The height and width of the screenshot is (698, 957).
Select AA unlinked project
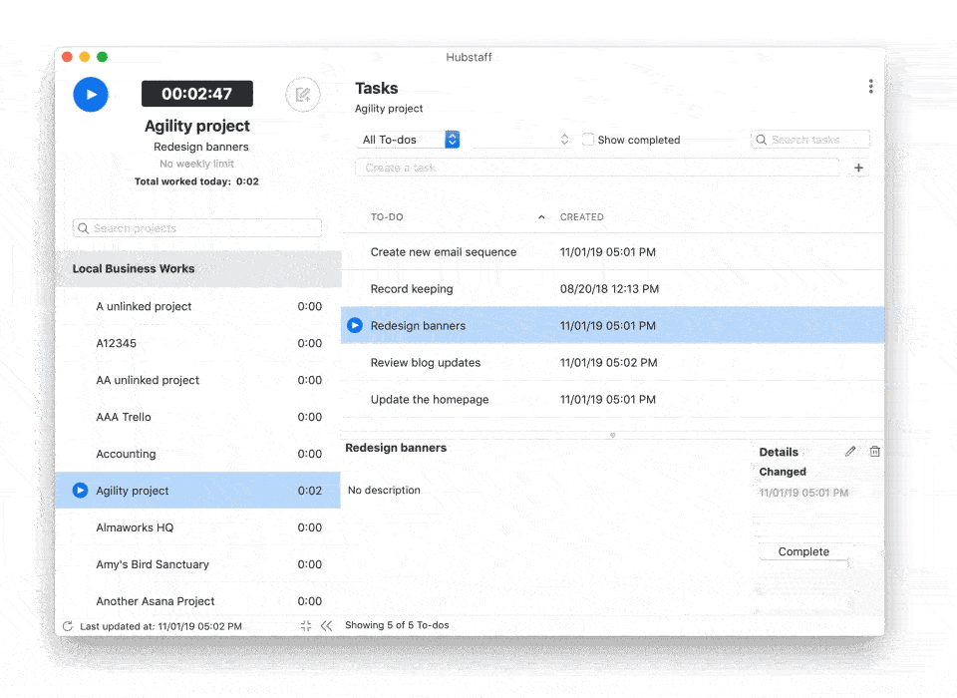197,380
